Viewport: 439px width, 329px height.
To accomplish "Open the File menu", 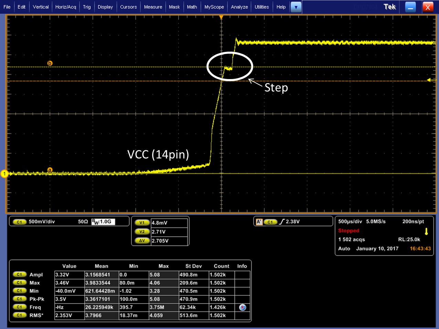I will click(7, 7).
